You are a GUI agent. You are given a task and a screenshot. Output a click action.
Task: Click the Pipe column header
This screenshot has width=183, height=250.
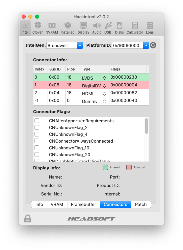tap(73, 69)
